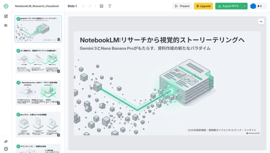The image size is (270, 153).
Task: Click the Export PPTX button
Action: (x=228, y=6)
